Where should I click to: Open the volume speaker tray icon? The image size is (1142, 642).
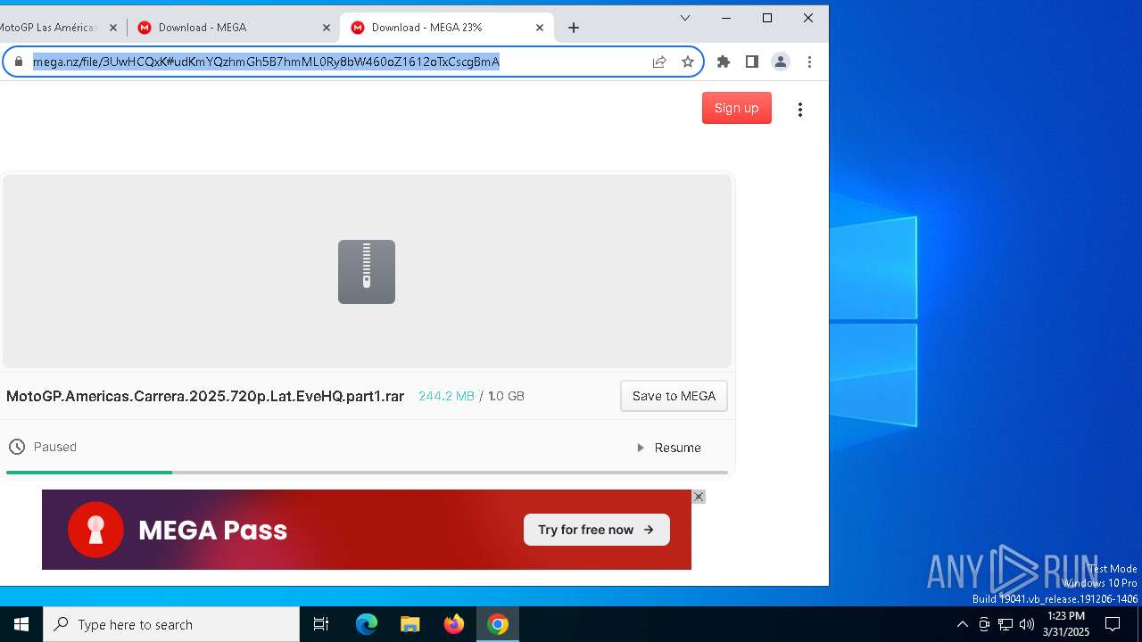pos(1027,624)
